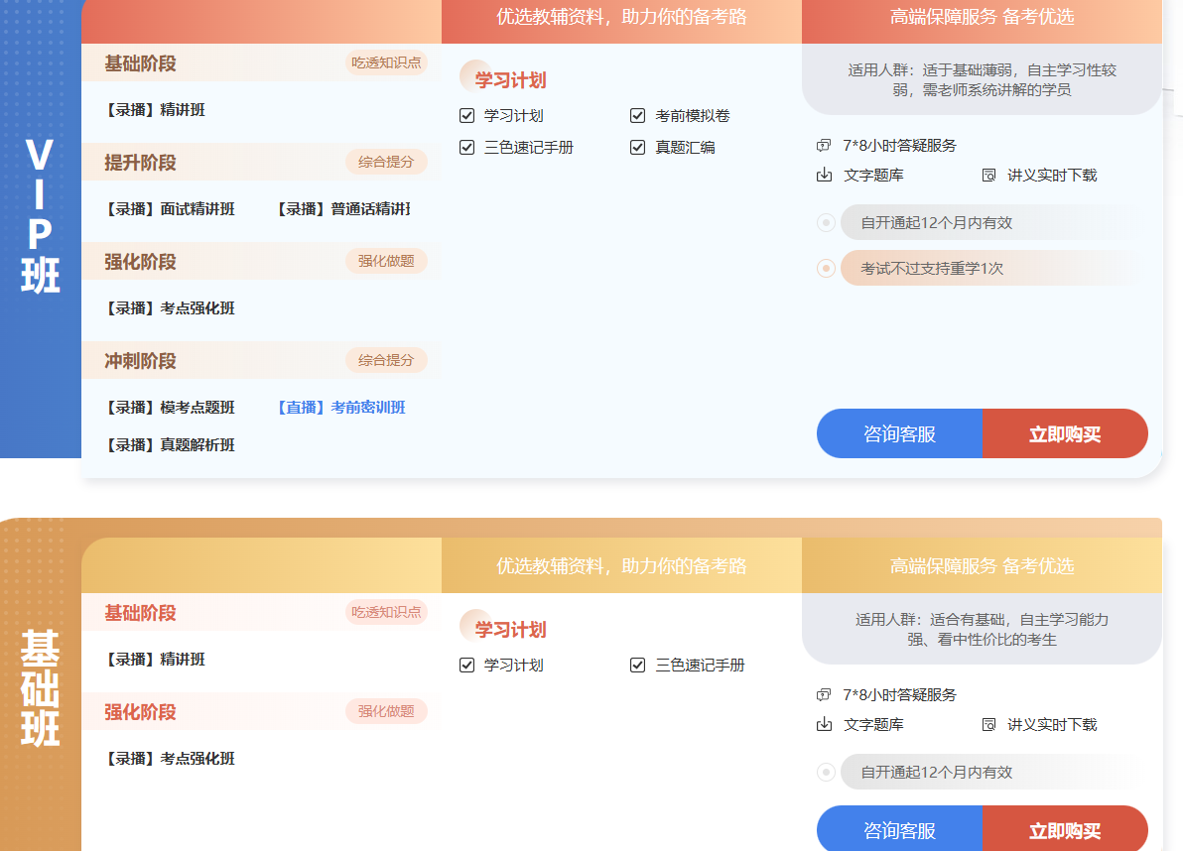The height and width of the screenshot is (851, 1183).
Task: Open the 【直播】考前密训班 link
Action: pos(341,408)
